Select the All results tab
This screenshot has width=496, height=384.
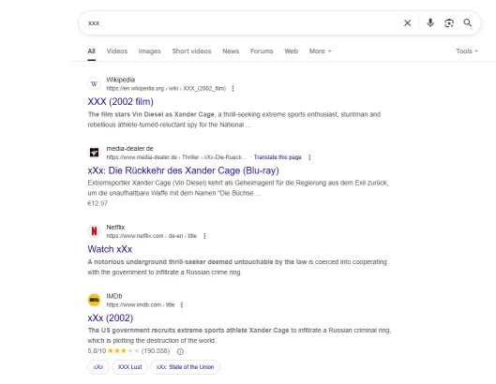[92, 52]
